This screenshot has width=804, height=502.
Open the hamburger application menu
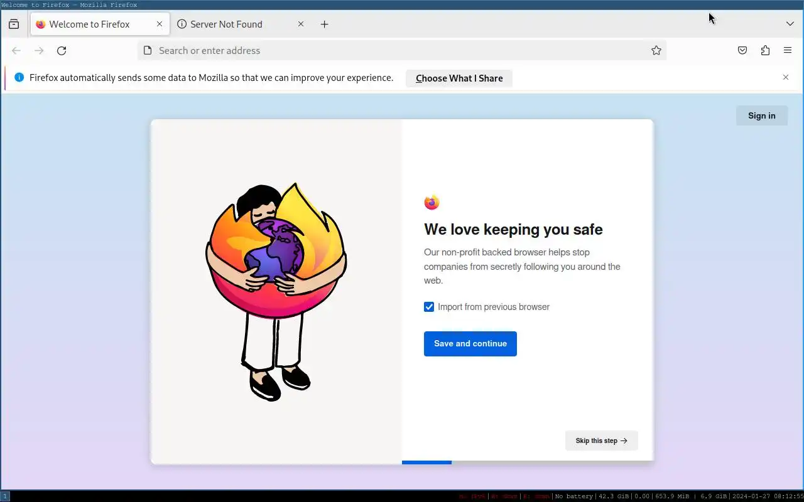(x=788, y=51)
